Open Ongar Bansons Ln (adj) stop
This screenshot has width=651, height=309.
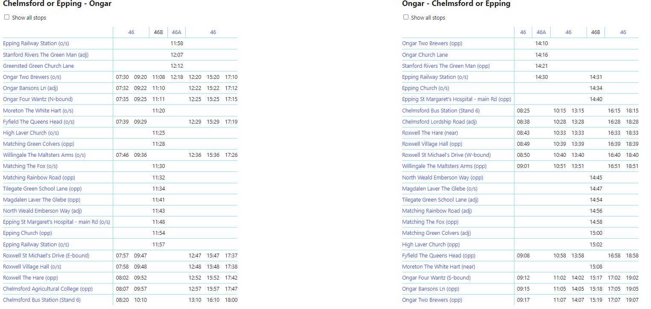[30, 88]
